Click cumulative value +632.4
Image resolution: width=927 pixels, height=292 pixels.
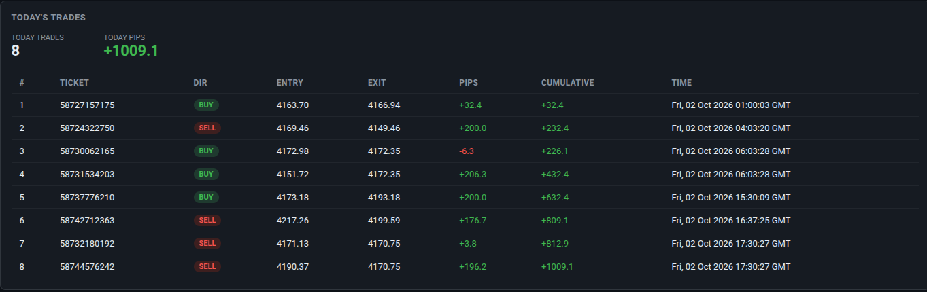coord(555,198)
